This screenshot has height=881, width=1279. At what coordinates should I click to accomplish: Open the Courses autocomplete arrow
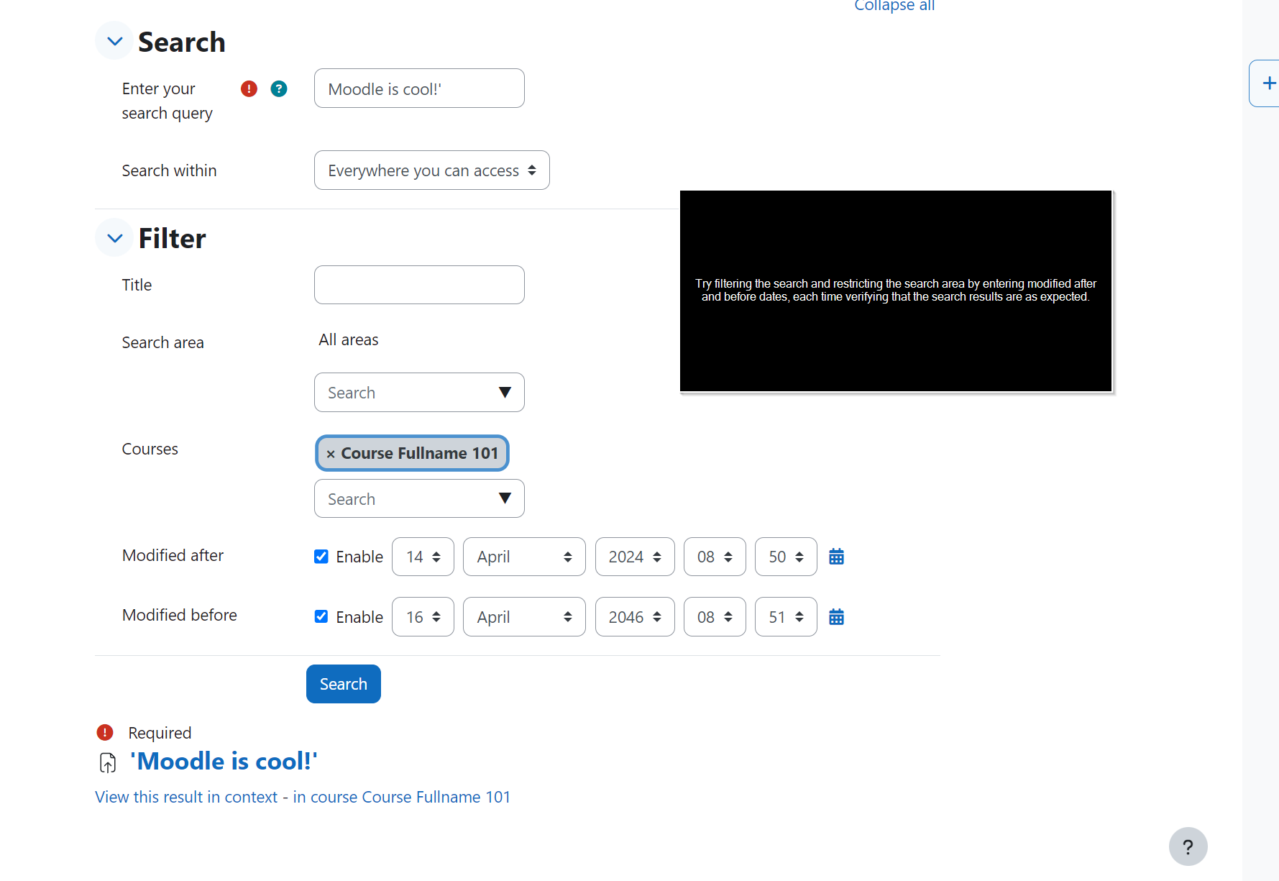tap(505, 498)
